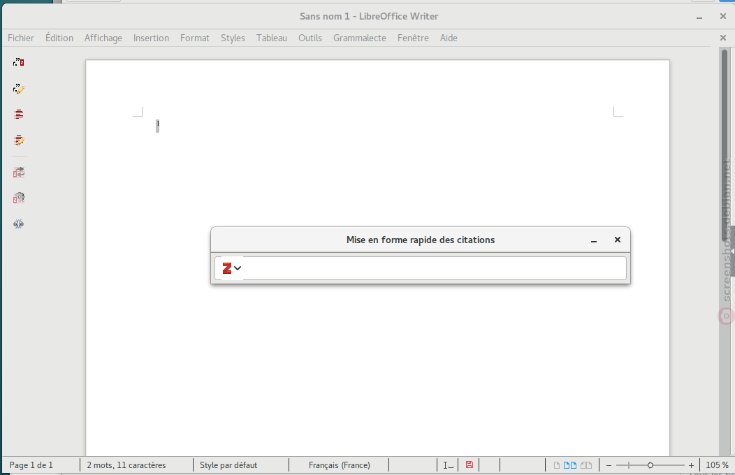Viewport: 735px width, 475px height.
Task: Click 'Style par défaut' page style
Action: [x=228, y=465]
